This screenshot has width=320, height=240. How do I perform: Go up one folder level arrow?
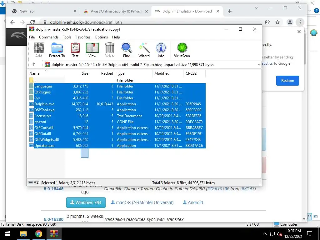tap(34, 64)
